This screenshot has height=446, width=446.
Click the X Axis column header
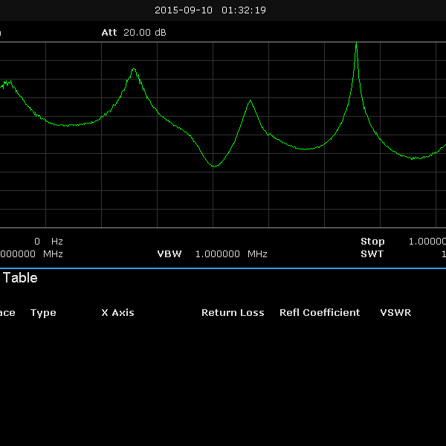click(117, 313)
